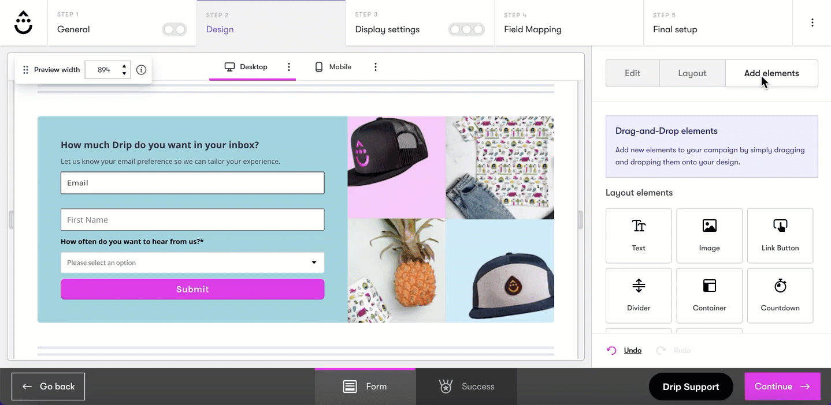831x405 pixels.
Task: Click the left preview resize handle
Action: 11,220
